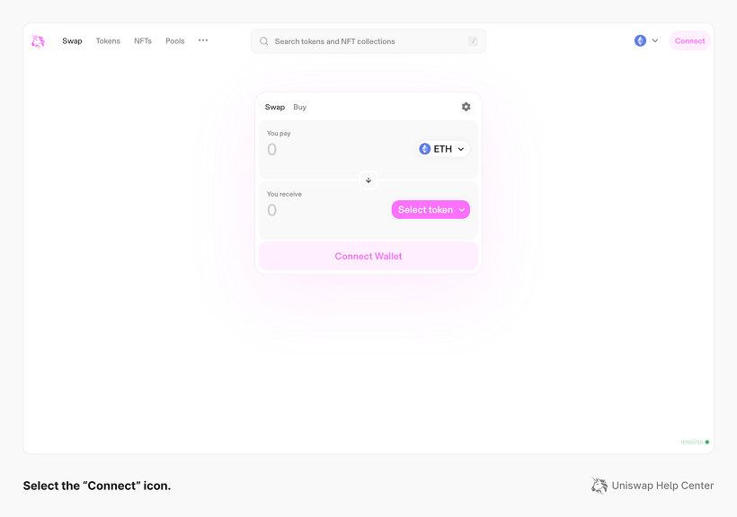
Task: Focus the search tokens and NFT field
Action: [368, 41]
